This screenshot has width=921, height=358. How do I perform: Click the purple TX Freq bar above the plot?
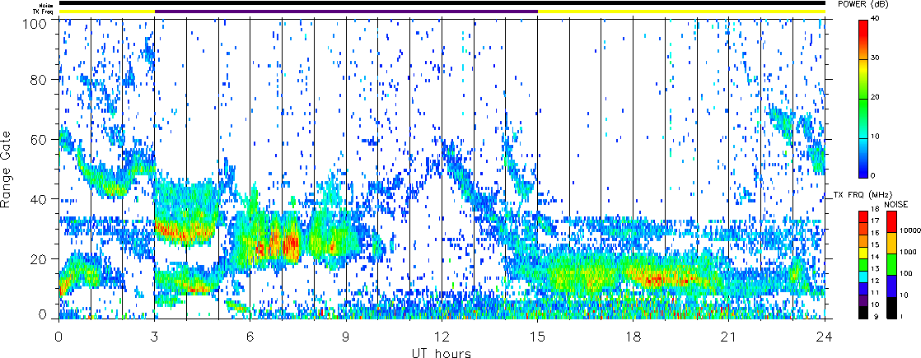tap(347, 11)
